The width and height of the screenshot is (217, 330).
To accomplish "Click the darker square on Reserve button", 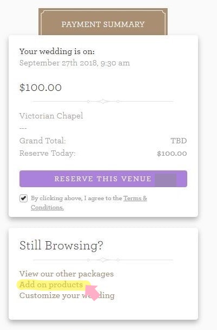I will tap(166, 180).
